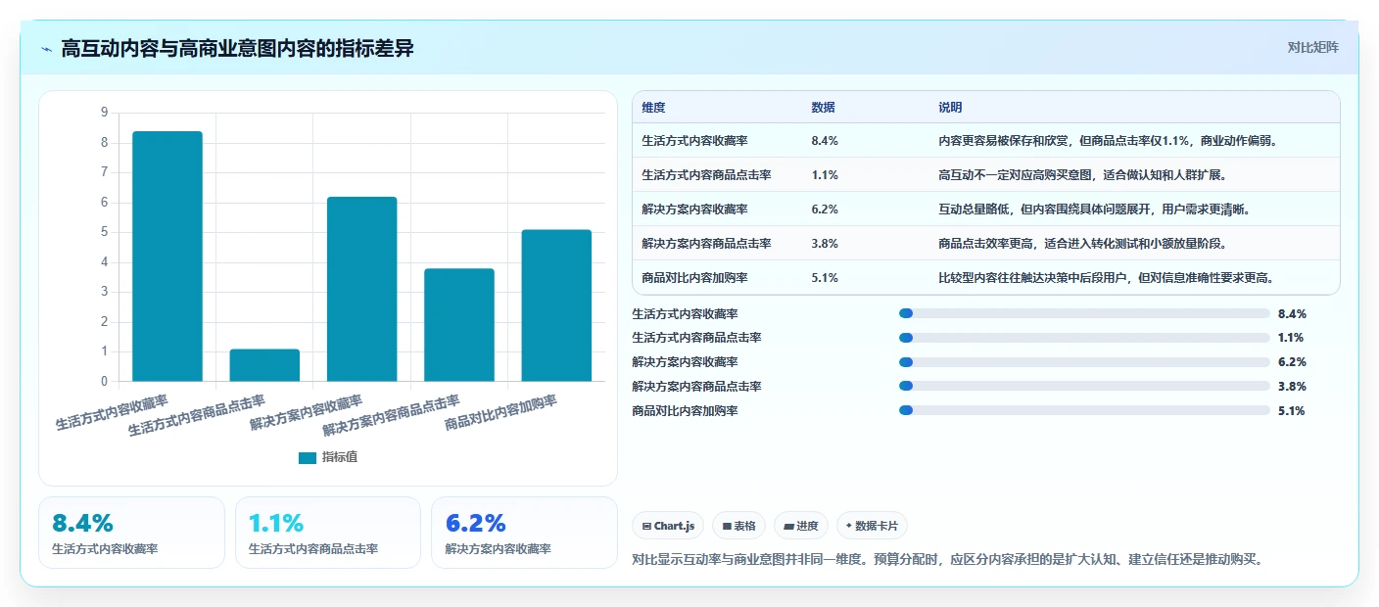Click the progress list label 解决方案内容商品点击率
Viewport: 1379px width, 607px height.
696,387
